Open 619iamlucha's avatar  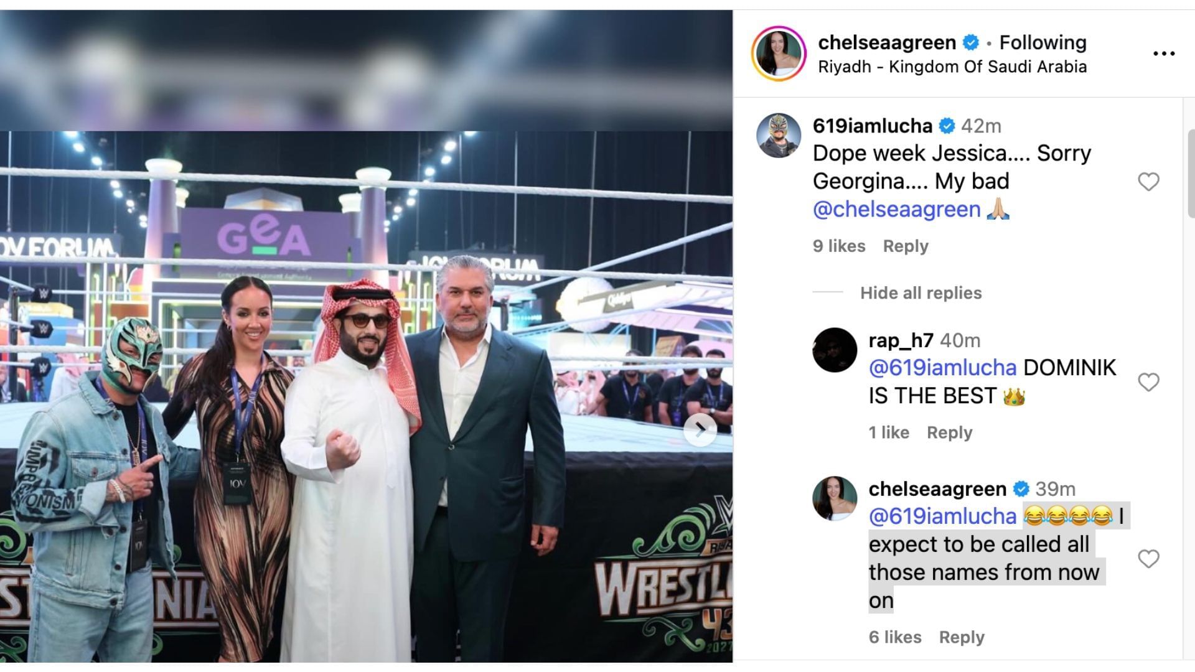(779, 136)
